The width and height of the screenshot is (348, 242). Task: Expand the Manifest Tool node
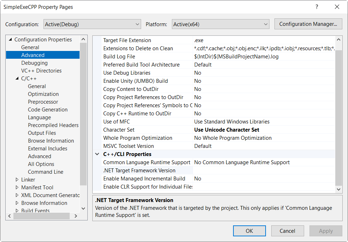(x=17, y=188)
